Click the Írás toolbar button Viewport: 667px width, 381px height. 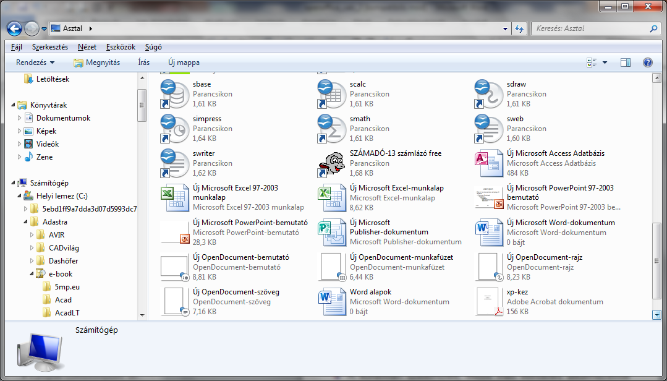coord(144,62)
